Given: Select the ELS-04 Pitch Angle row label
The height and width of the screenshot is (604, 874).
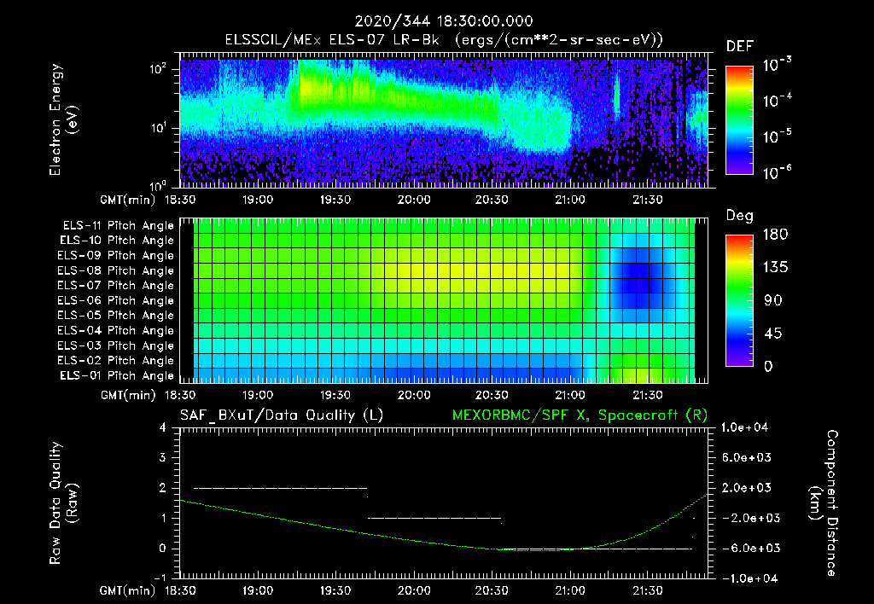Looking at the screenshot, I should point(115,330).
